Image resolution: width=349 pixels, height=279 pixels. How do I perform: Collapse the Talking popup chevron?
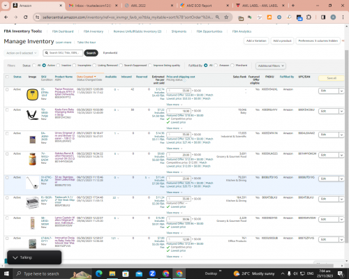pyautogui.click(x=15, y=257)
